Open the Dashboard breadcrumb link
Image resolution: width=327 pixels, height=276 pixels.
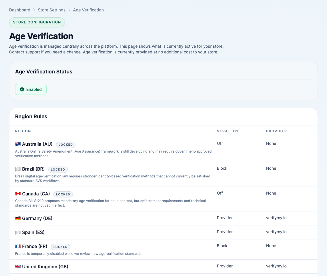point(20,10)
